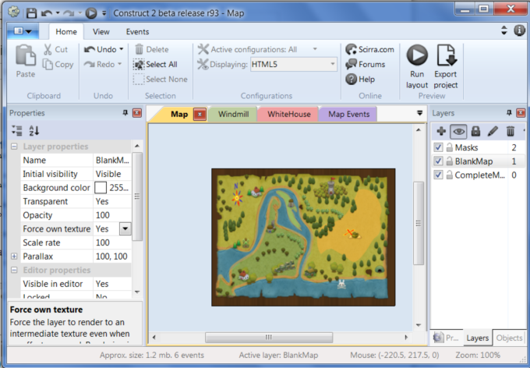Click the Opacity value 100

[x=112, y=215]
